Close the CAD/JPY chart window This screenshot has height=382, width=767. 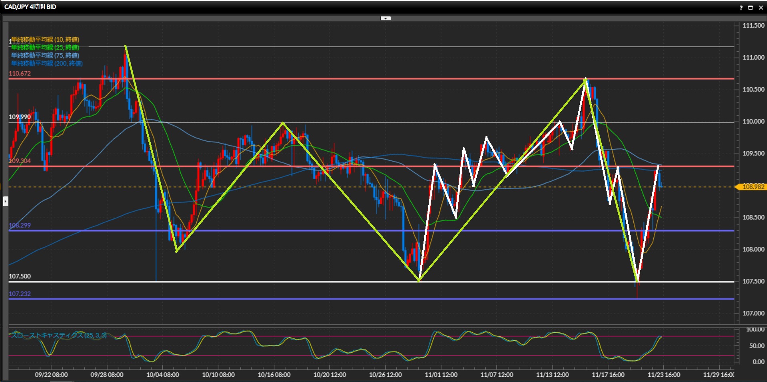tap(761, 8)
